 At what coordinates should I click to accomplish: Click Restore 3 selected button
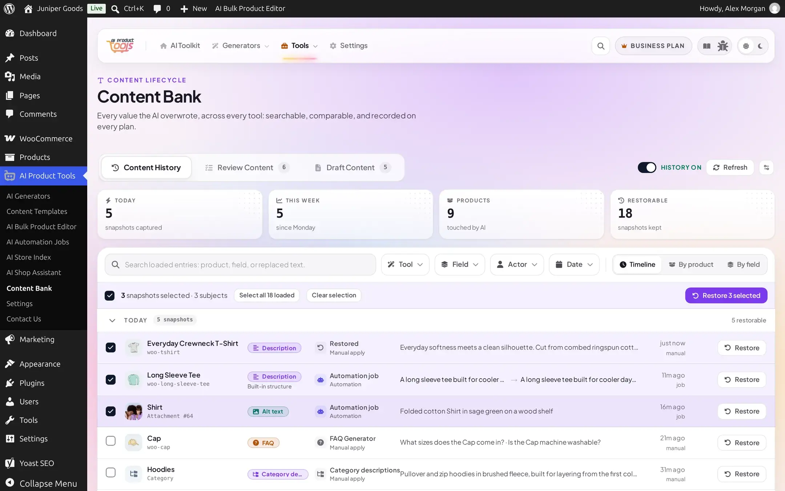[x=726, y=295]
